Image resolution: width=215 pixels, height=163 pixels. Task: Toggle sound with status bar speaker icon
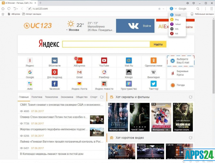(197, 161)
